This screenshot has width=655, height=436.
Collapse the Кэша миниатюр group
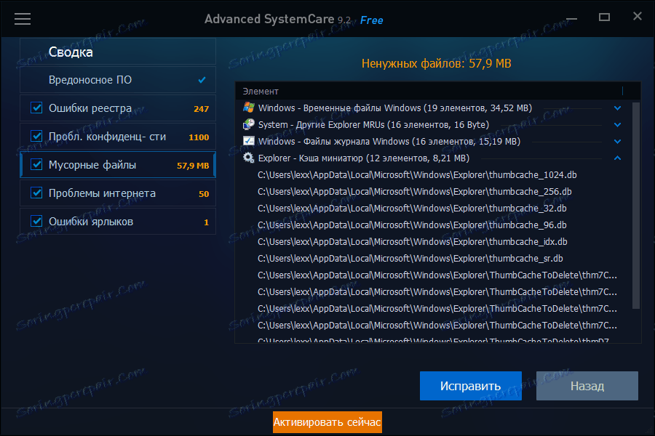pos(617,158)
